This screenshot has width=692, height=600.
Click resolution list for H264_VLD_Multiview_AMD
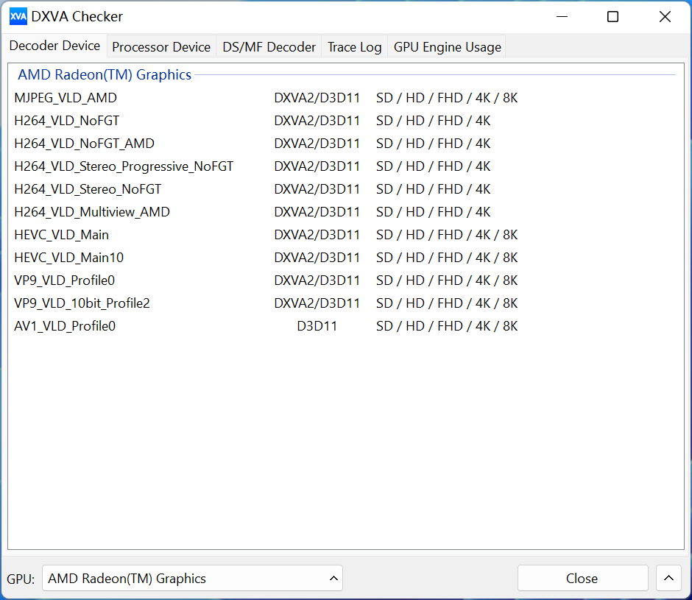point(433,212)
